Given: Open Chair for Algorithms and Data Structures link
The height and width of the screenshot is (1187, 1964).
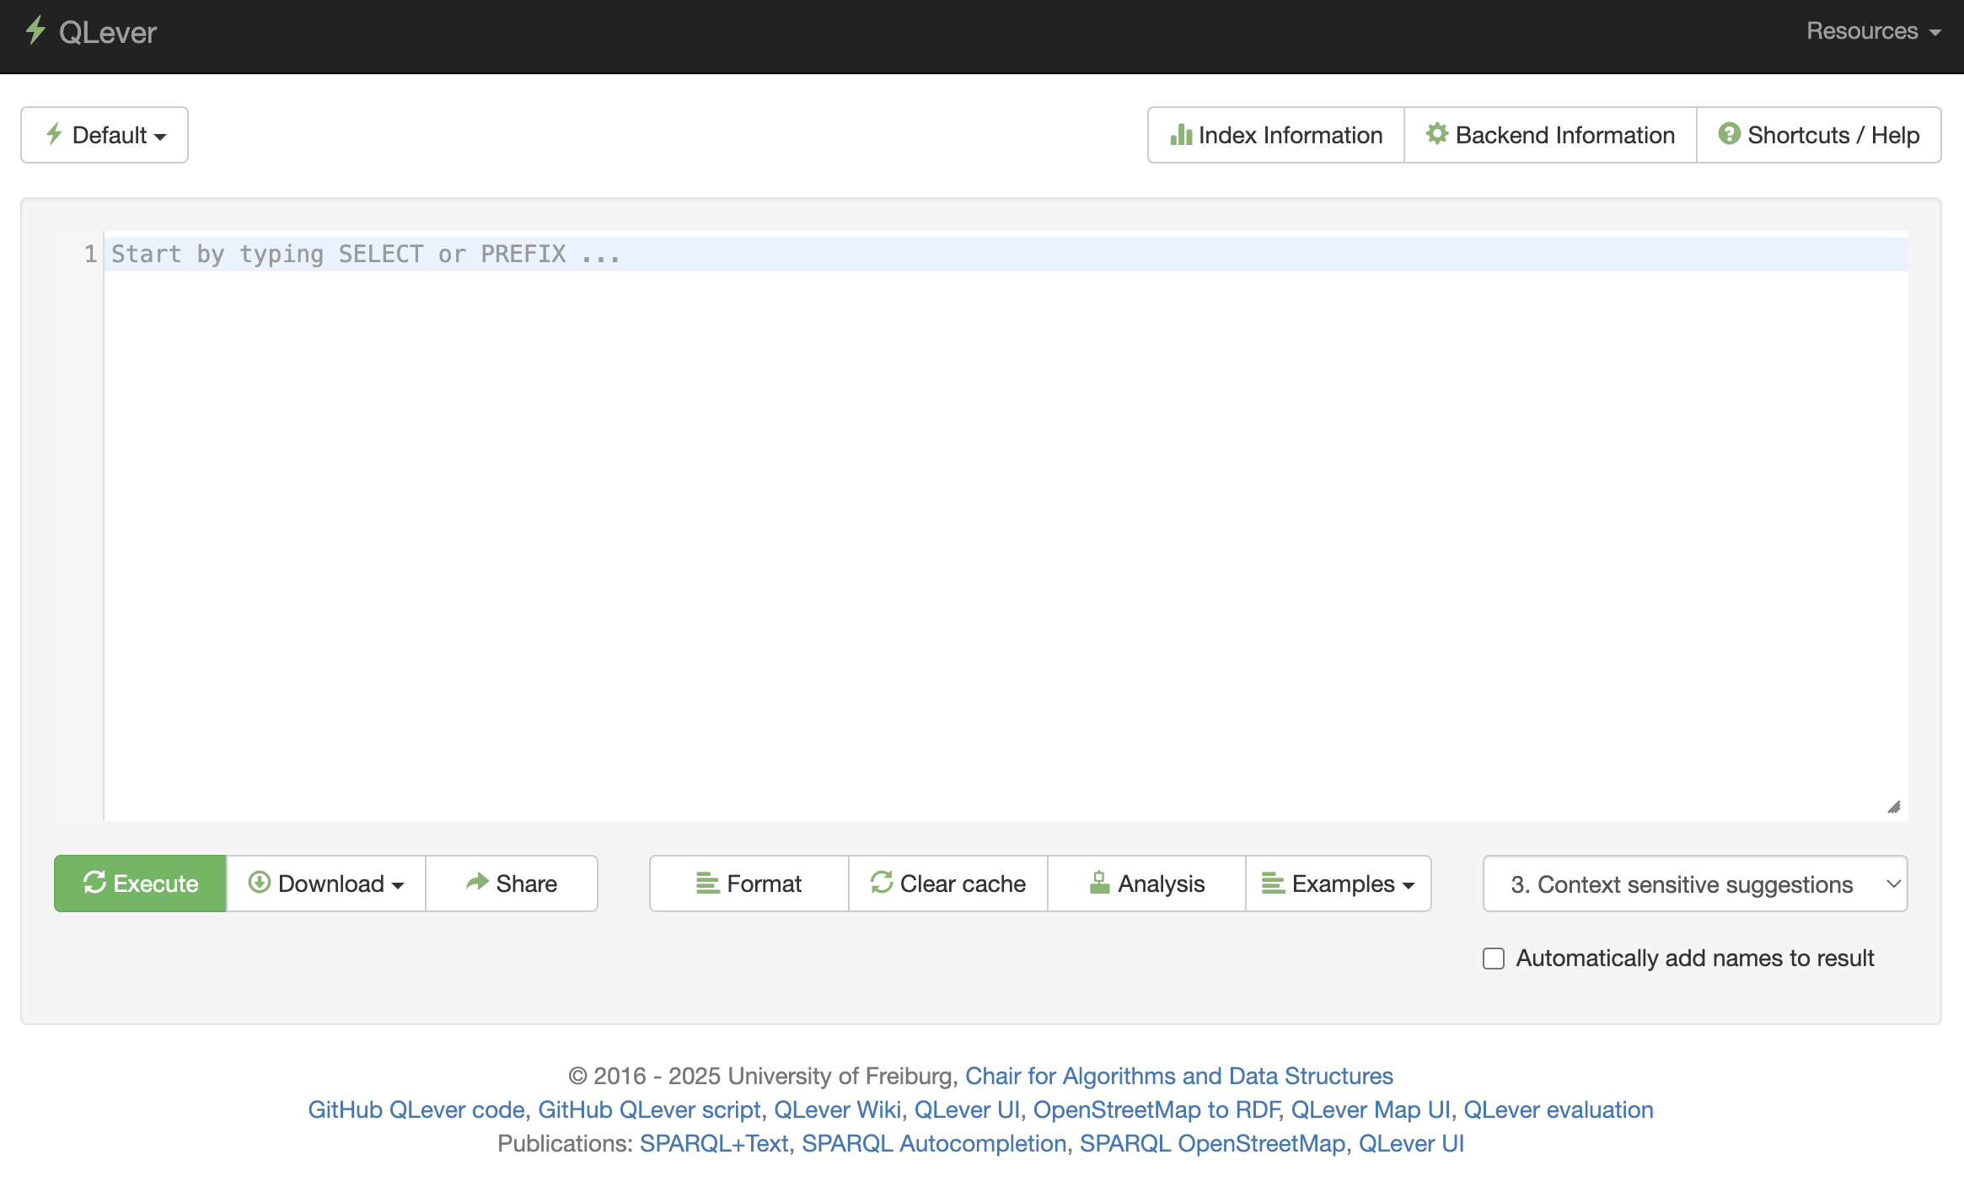Looking at the screenshot, I should click(1178, 1076).
